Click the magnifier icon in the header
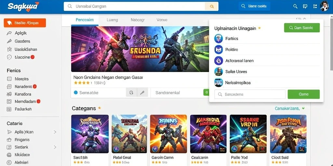The height and width of the screenshot is (166, 333). [x=295, y=6]
